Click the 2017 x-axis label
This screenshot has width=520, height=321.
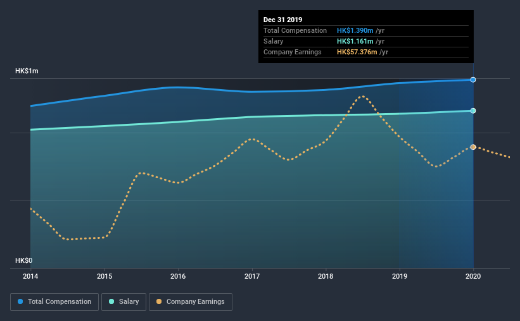pos(252,276)
